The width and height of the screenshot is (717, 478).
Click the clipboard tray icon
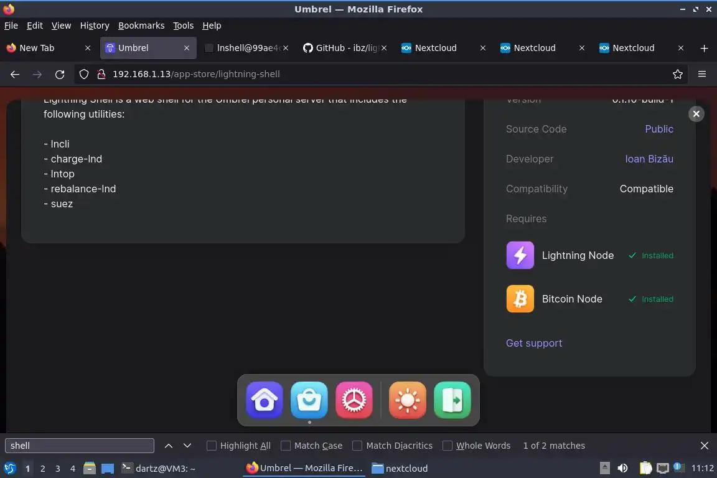(645, 468)
